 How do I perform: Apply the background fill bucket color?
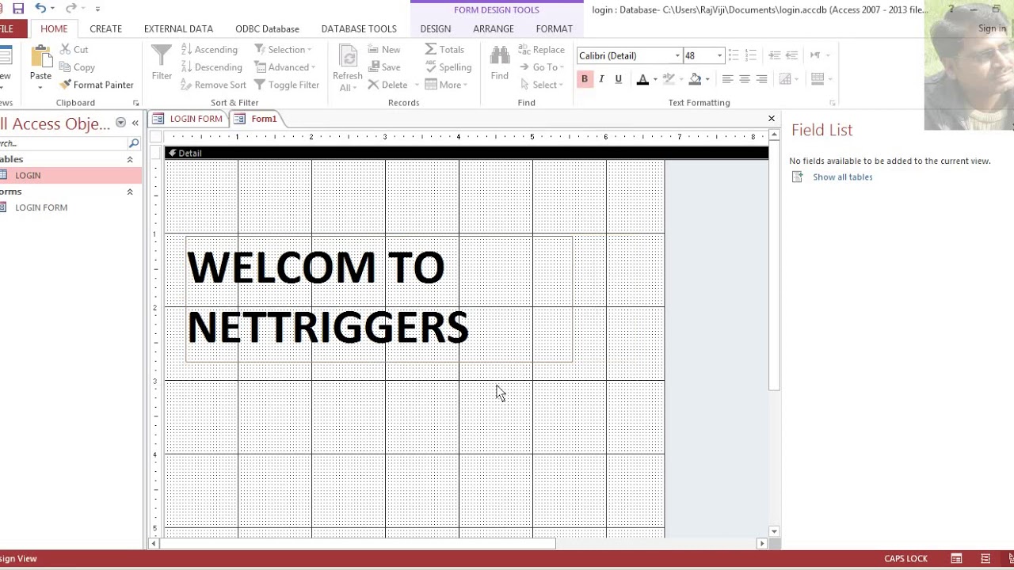(695, 79)
